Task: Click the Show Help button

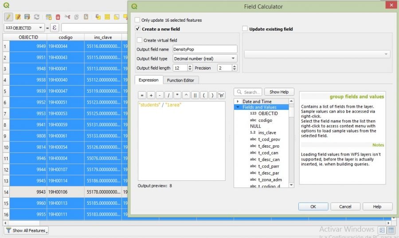Action: click(x=279, y=92)
